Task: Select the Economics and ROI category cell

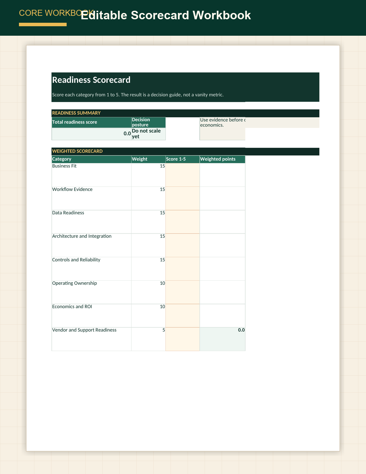Action: [92, 316]
